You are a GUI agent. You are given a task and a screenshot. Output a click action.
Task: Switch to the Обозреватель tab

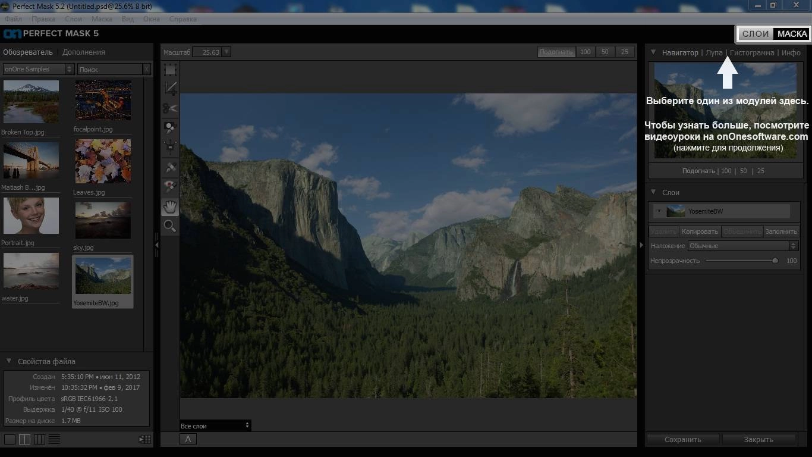tap(28, 52)
